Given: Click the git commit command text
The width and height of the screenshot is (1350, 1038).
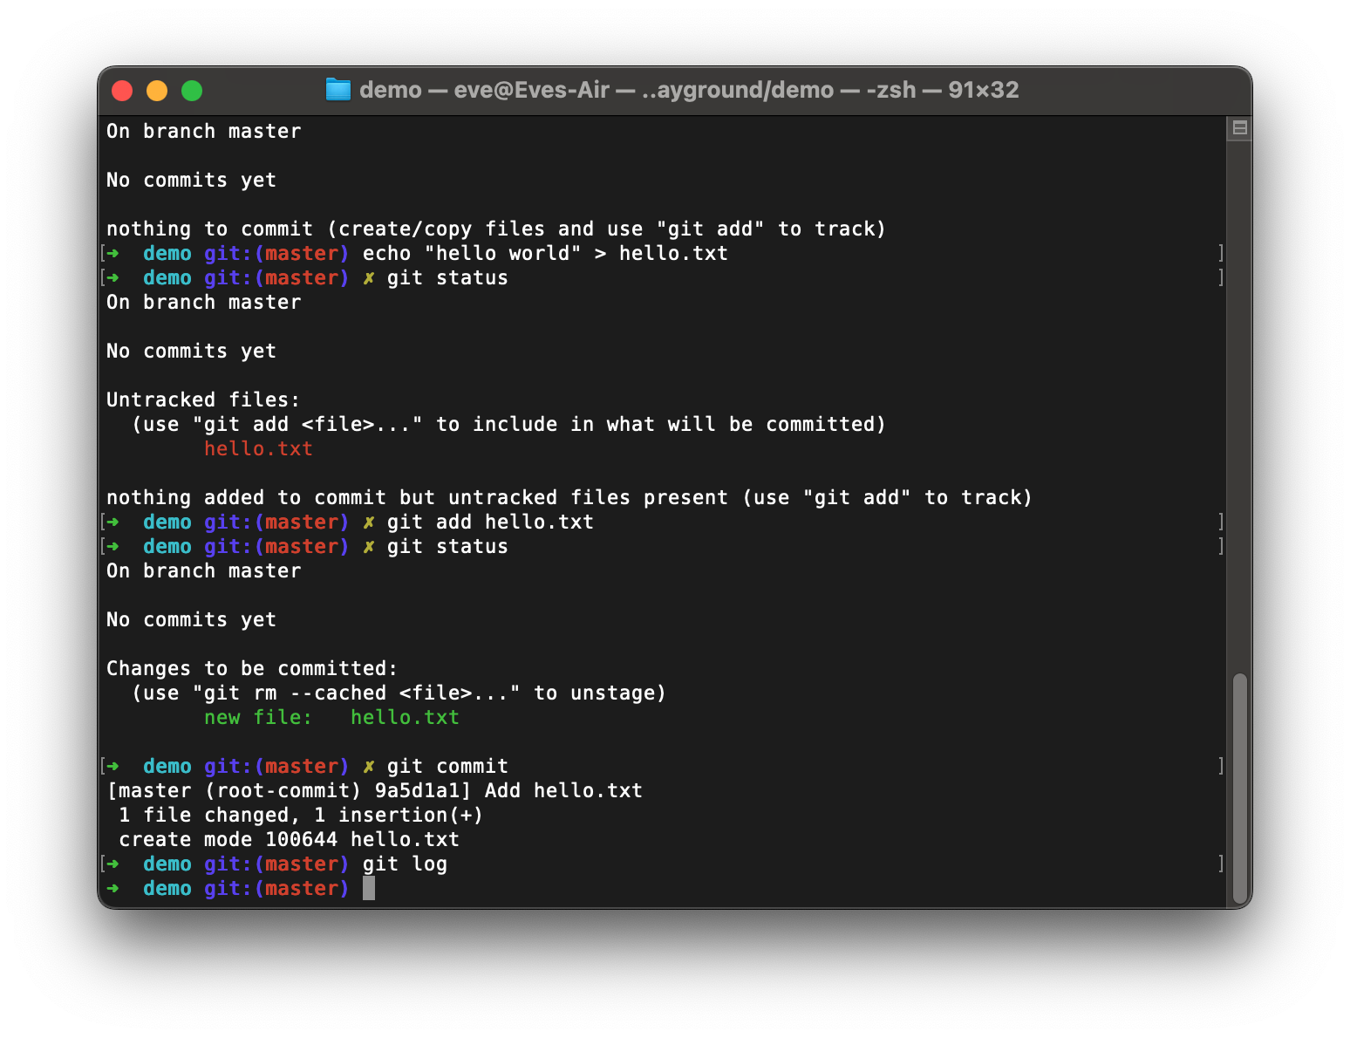Looking at the screenshot, I should [x=450, y=765].
